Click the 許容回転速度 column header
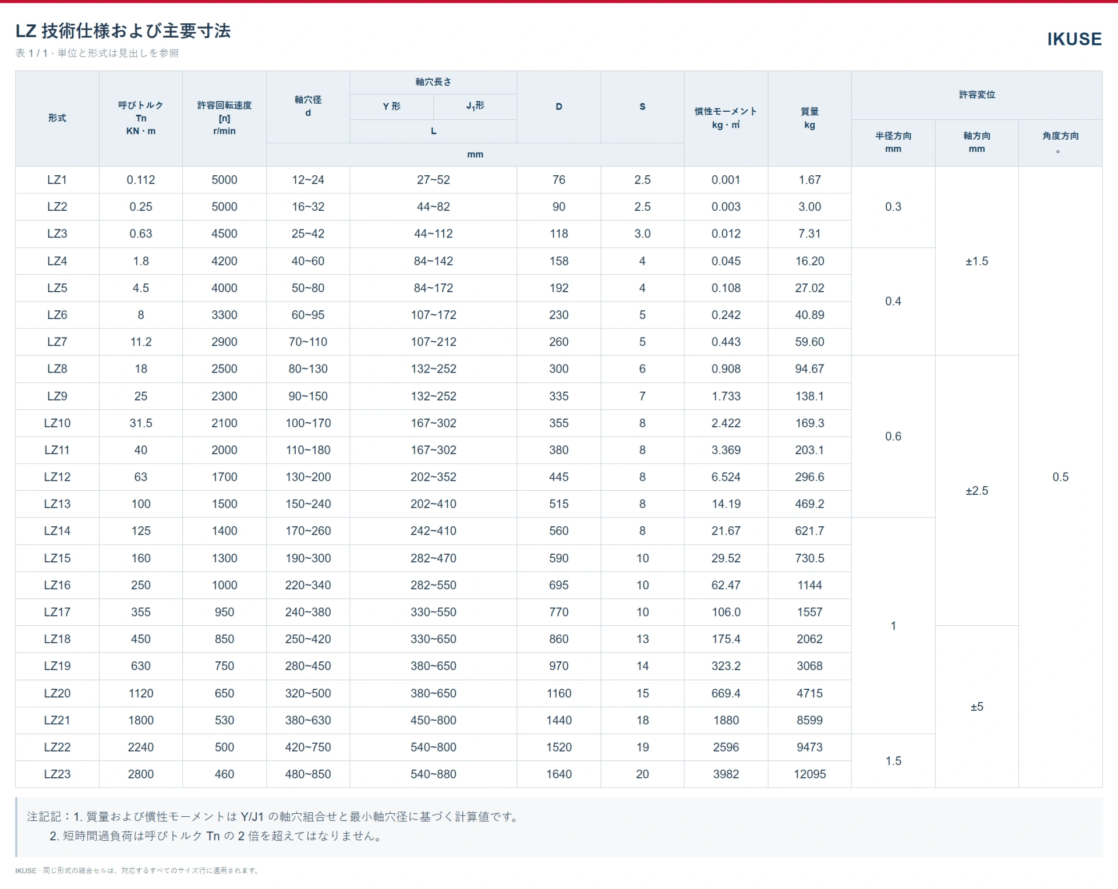 coord(224,118)
